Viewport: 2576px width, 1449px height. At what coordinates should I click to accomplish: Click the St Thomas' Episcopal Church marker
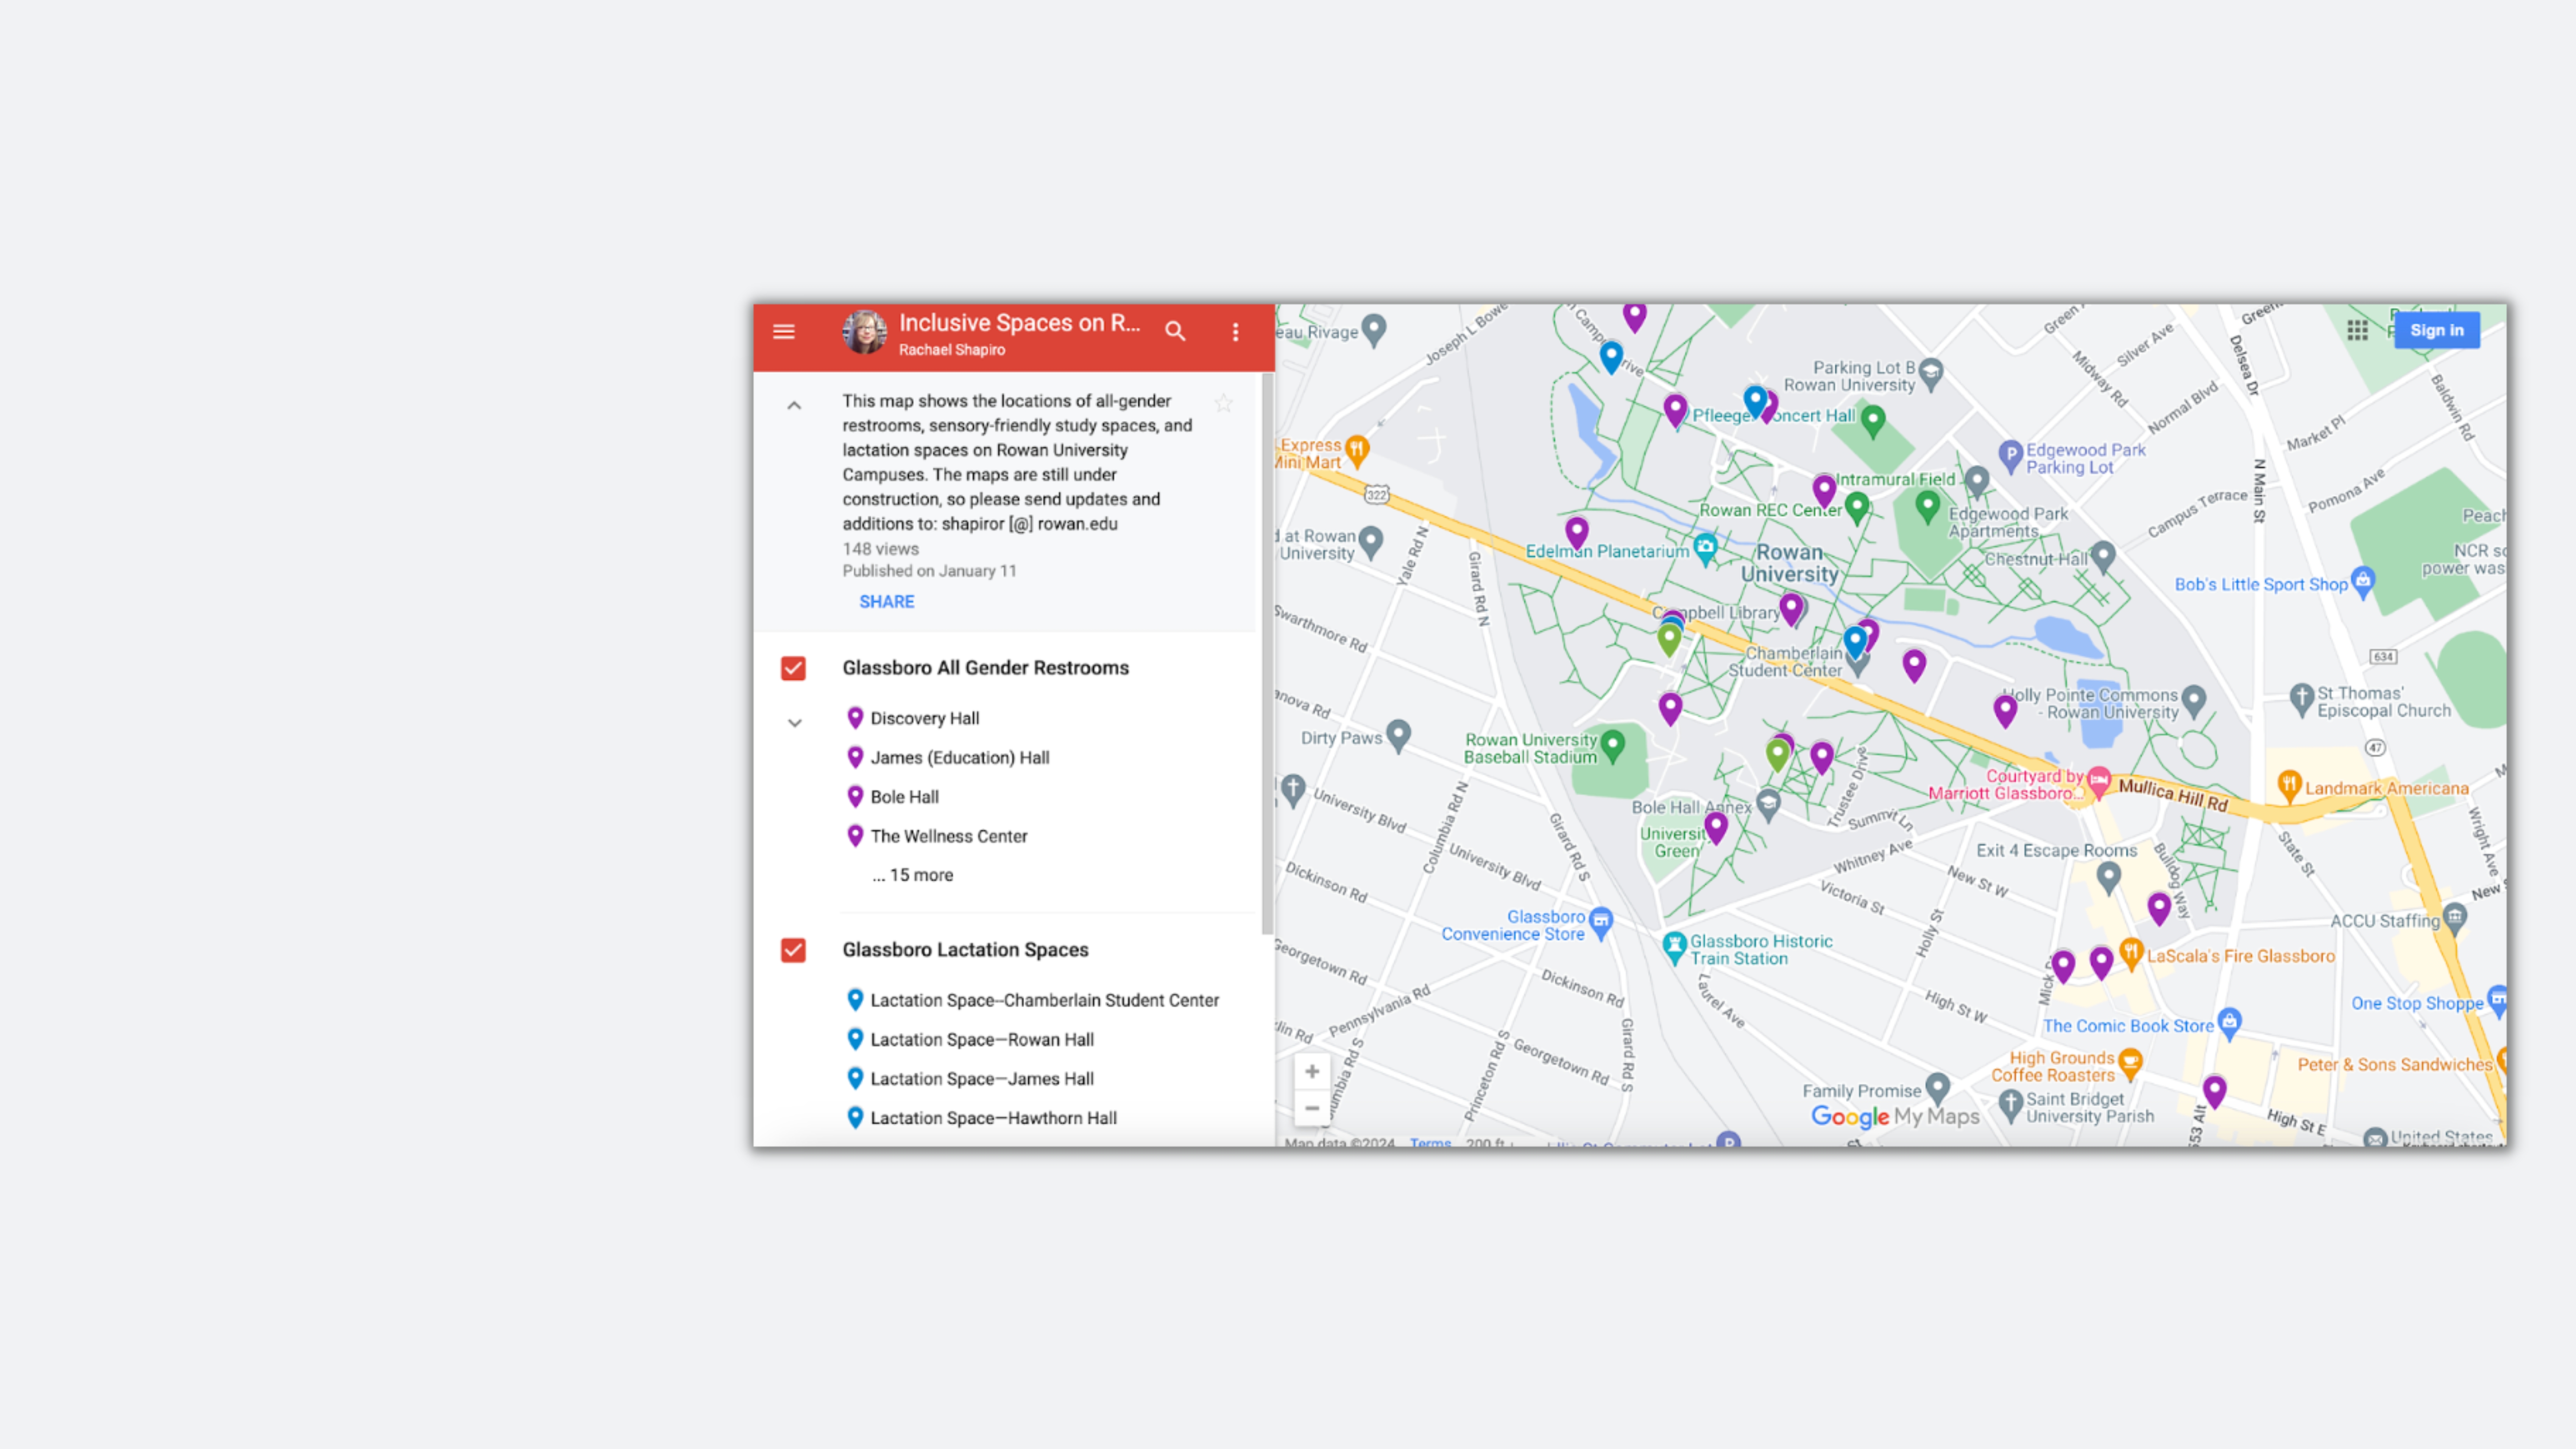coord(2302,699)
